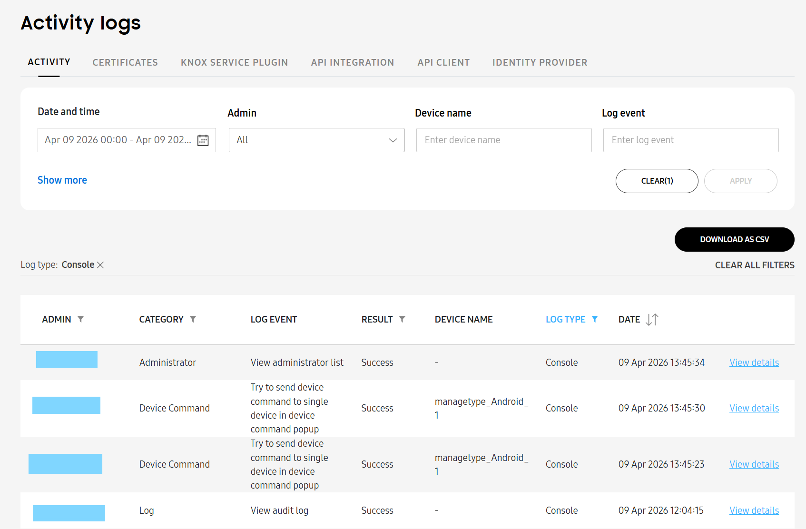Toggle the Date column sort arrows

pyautogui.click(x=652, y=319)
